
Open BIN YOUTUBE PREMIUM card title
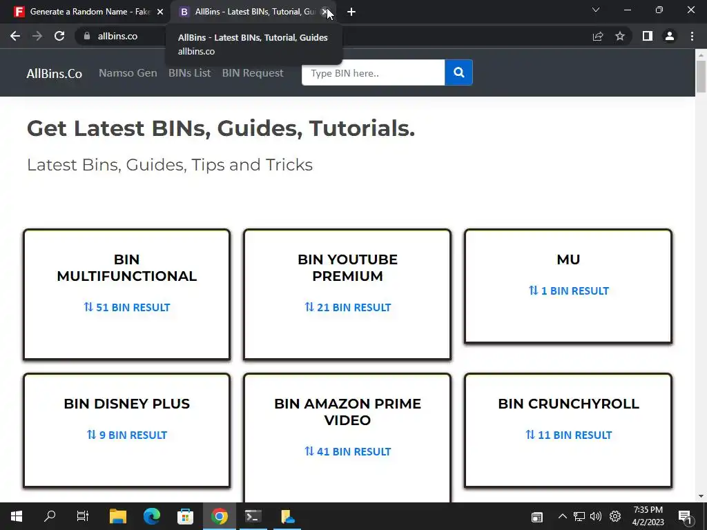click(347, 268)
